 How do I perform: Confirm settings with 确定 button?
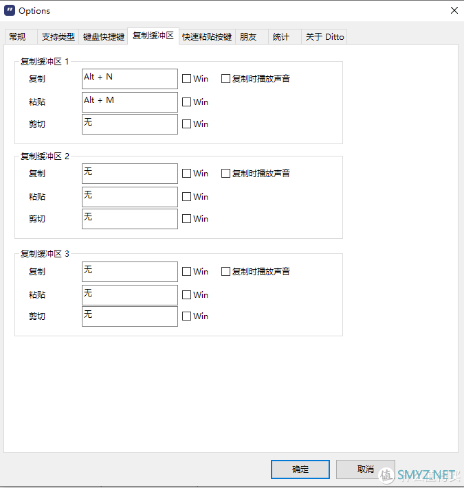pyautogui.click(x=300, y=469)
